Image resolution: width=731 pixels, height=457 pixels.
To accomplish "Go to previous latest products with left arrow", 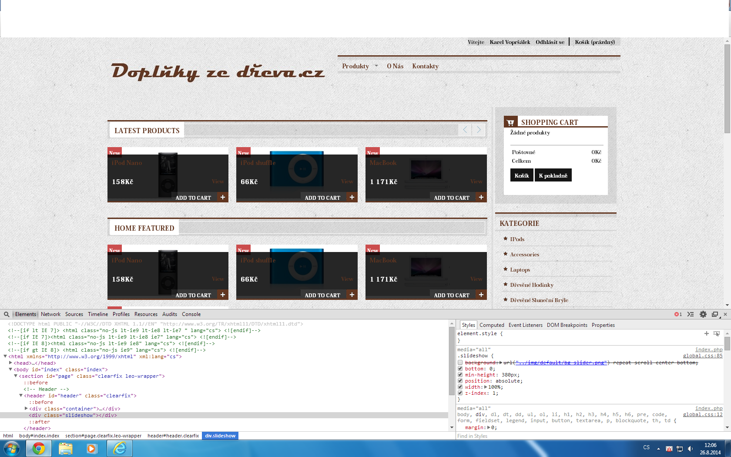I will coord(465,129).
